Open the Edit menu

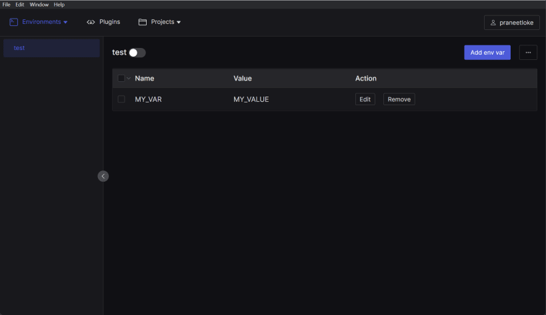19,5
